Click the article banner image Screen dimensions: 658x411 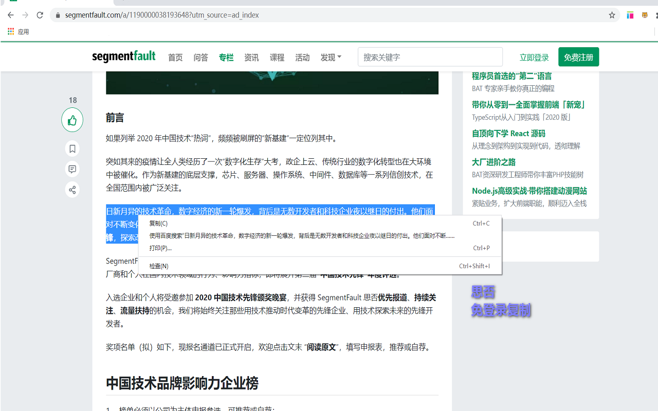[272, 83]
